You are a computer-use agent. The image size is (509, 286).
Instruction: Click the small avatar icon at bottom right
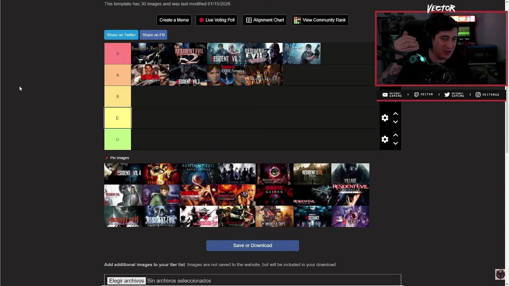click(x=500, y=274)
